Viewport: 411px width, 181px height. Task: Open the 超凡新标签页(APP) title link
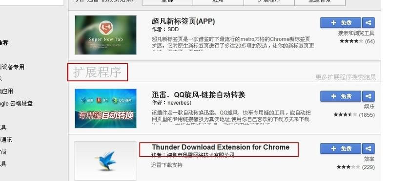pos(183,21)
